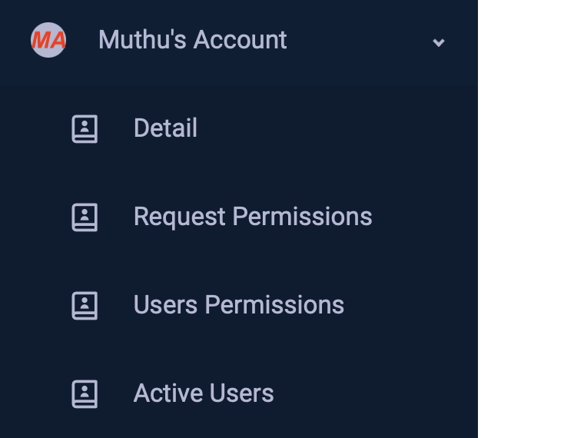Click the MA avatar circle
Image resolution: width=564 pixels, height=438 pixels.
[48, 40]
